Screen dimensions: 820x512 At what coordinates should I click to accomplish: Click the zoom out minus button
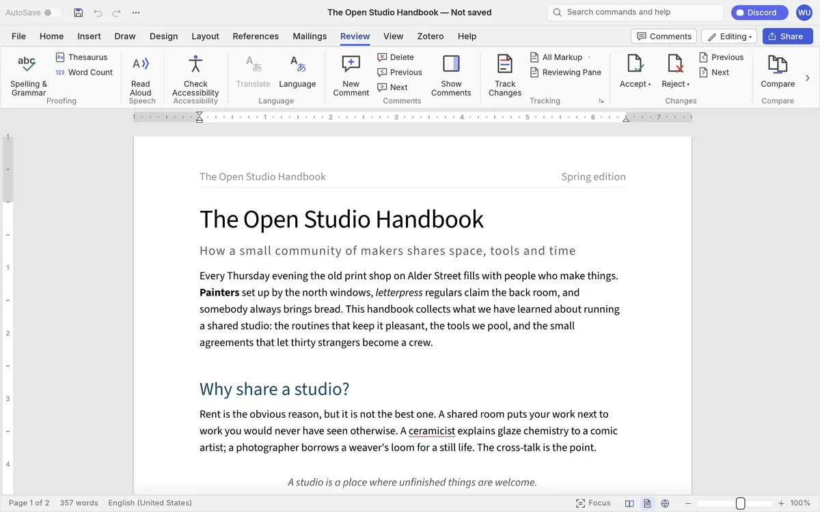pos(687,503)
